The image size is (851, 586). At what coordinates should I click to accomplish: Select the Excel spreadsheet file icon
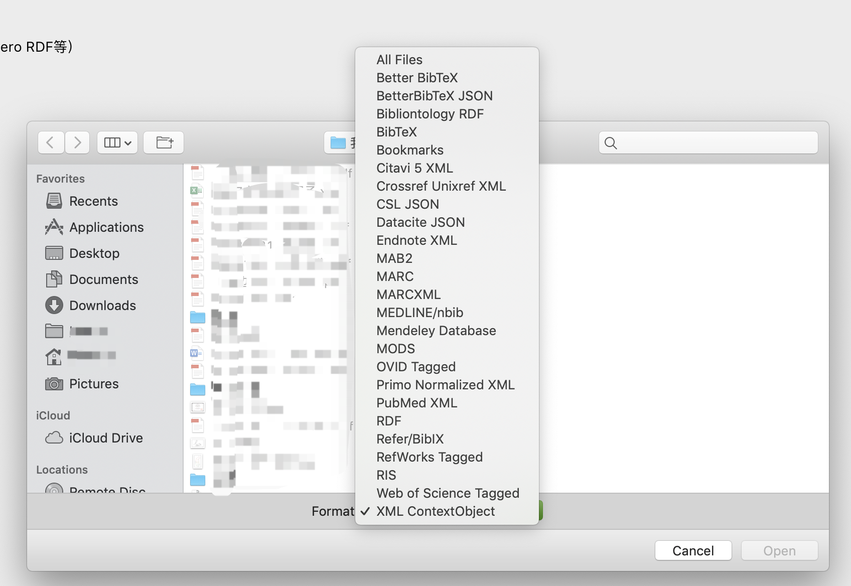tap(196, 190)
